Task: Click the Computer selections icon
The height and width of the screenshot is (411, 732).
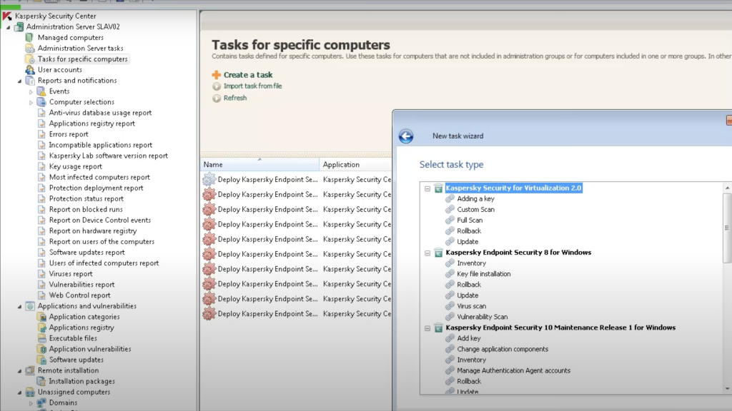Action: pyautogui.click(x=41, y=101)
